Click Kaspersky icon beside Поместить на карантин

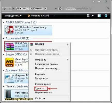pyautogui.click(x=31, y=54)
